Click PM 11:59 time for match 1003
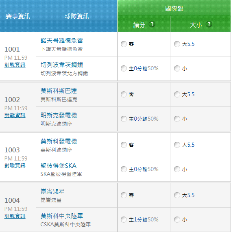Image resolution: width=231 pixels, height=232 pixels. pos(16,158)
